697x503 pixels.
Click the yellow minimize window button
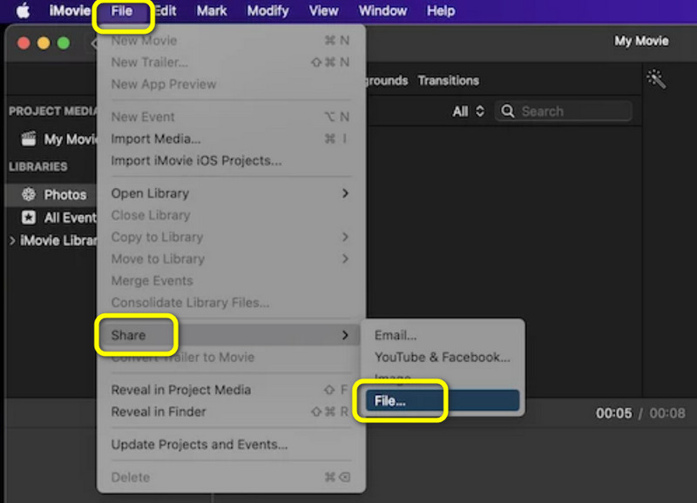[x=44, y=43]
